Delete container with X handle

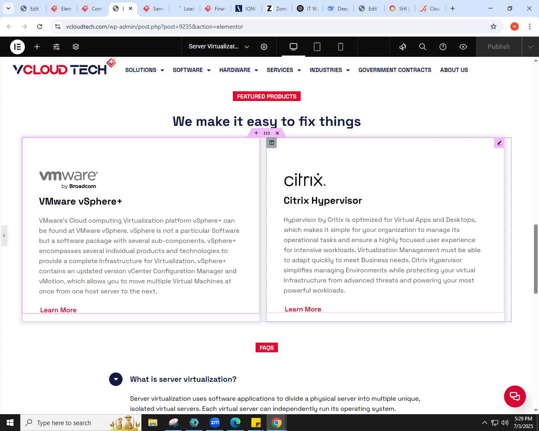(277, 133)
